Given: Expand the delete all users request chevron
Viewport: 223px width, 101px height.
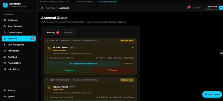Looking at the screenshot, I should [x=133, y=48].
